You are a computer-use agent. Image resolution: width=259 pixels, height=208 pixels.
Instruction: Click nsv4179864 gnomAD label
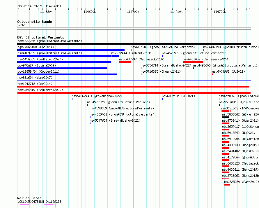pyautogui.click(x=240, y=157)
